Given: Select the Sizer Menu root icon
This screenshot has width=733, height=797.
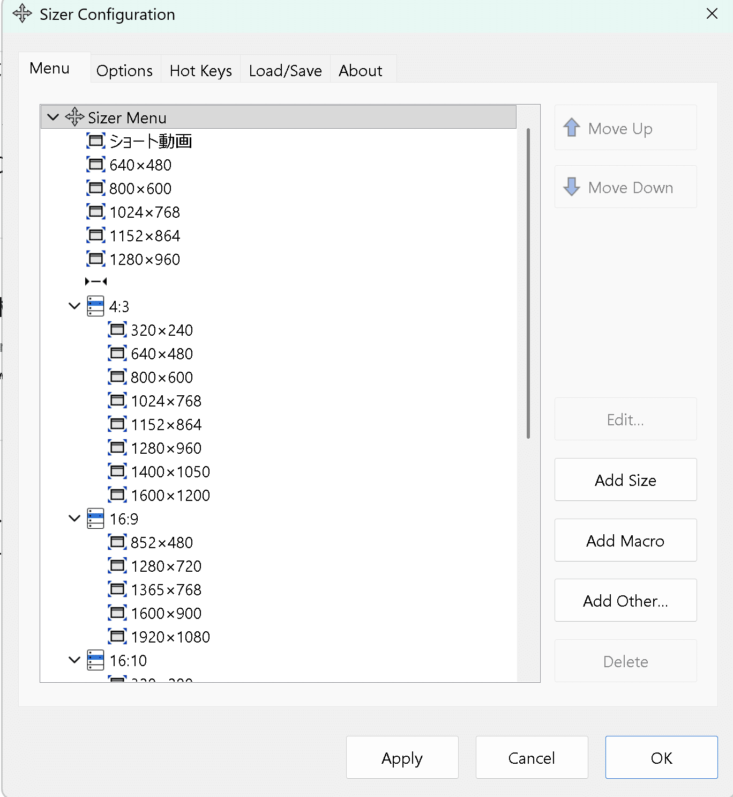Looking at the screenshot, I should (74, 116).
